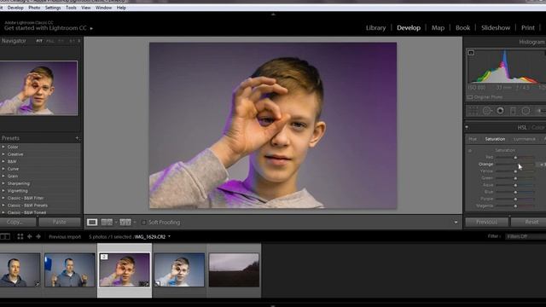Expand the Creative presets group
Image resolution: width=546 pixels, height=307 pixels.
3,154
